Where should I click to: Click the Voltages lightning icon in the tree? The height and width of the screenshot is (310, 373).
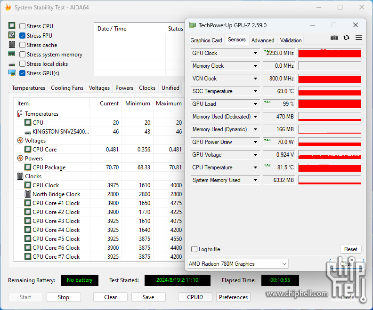point(20,140)
